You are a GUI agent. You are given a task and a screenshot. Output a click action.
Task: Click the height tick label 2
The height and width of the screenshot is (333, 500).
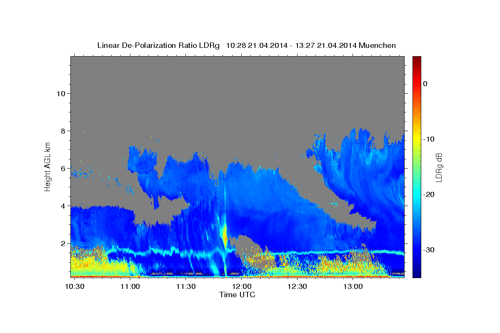coord(64,244)
